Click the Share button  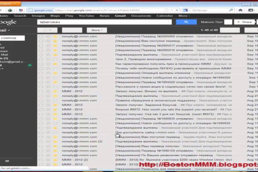pyautogui.click(x=247, y=22)
